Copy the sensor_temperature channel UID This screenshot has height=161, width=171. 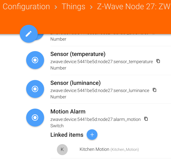158,61
